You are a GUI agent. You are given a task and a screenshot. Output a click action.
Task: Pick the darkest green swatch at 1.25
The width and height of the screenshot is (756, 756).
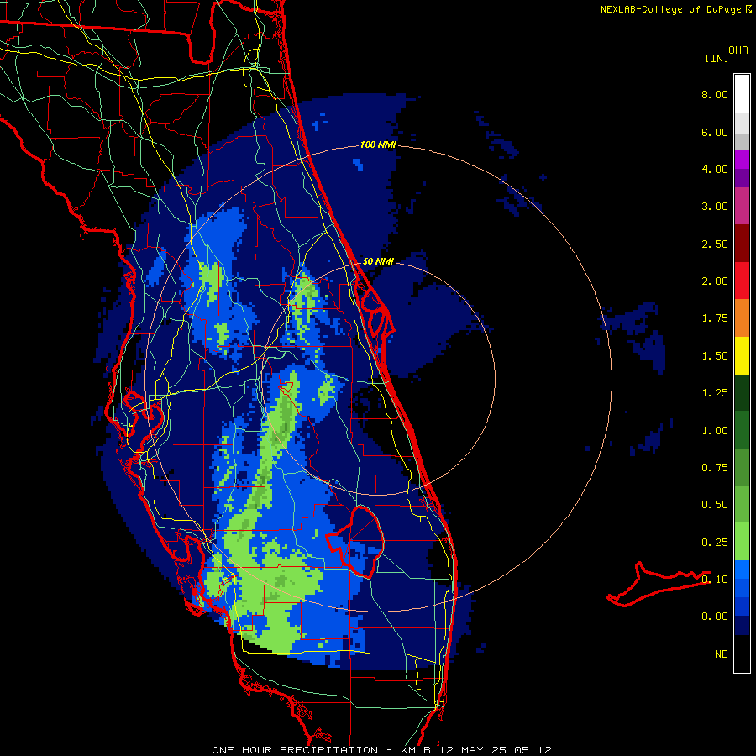(x=742, y=392)
